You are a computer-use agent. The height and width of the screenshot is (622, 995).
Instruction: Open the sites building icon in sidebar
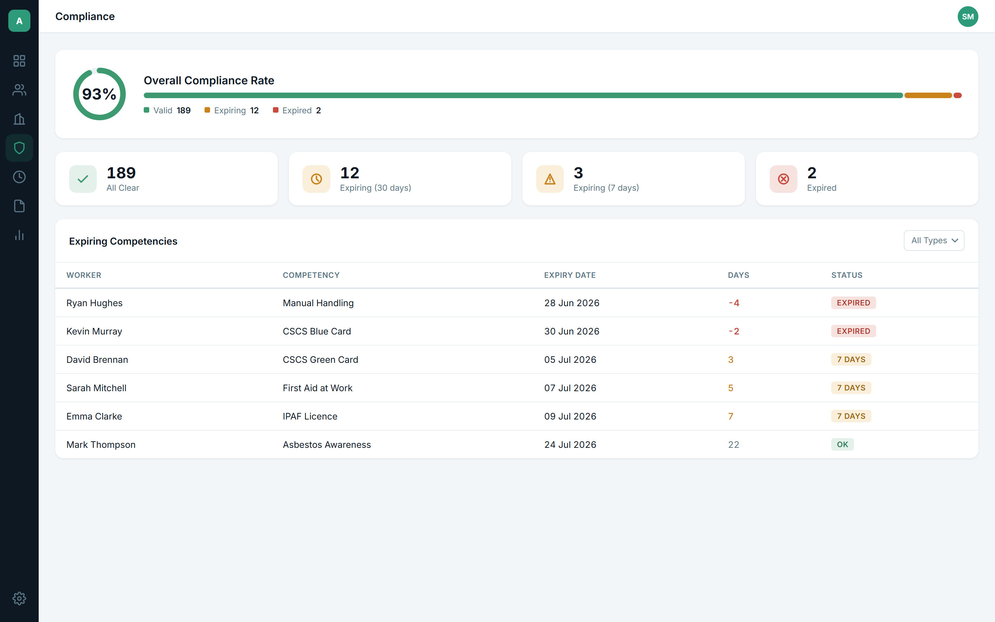coord(19,119)
